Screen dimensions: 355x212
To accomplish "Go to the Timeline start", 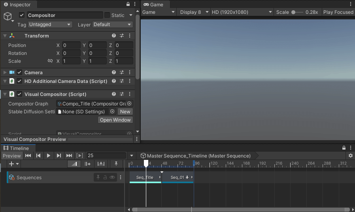I will click(x=28, y=156).
